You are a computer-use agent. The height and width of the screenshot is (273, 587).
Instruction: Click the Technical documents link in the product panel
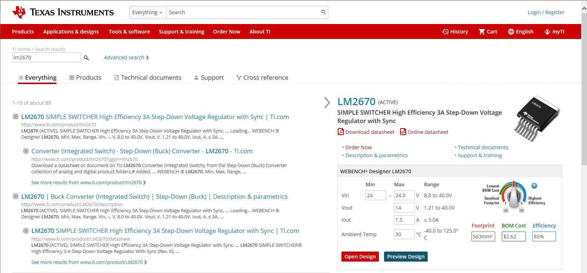(x=483, y=147)
